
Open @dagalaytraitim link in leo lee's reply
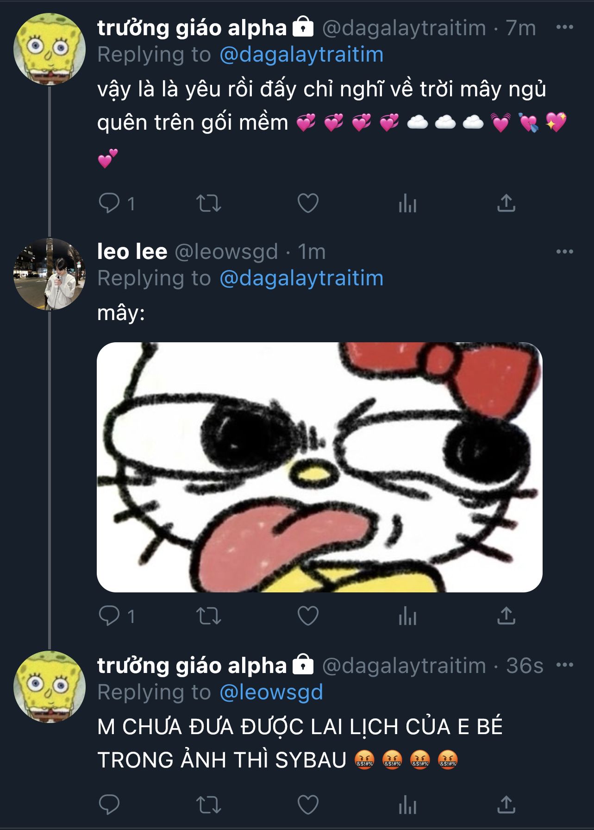[301, 278]
